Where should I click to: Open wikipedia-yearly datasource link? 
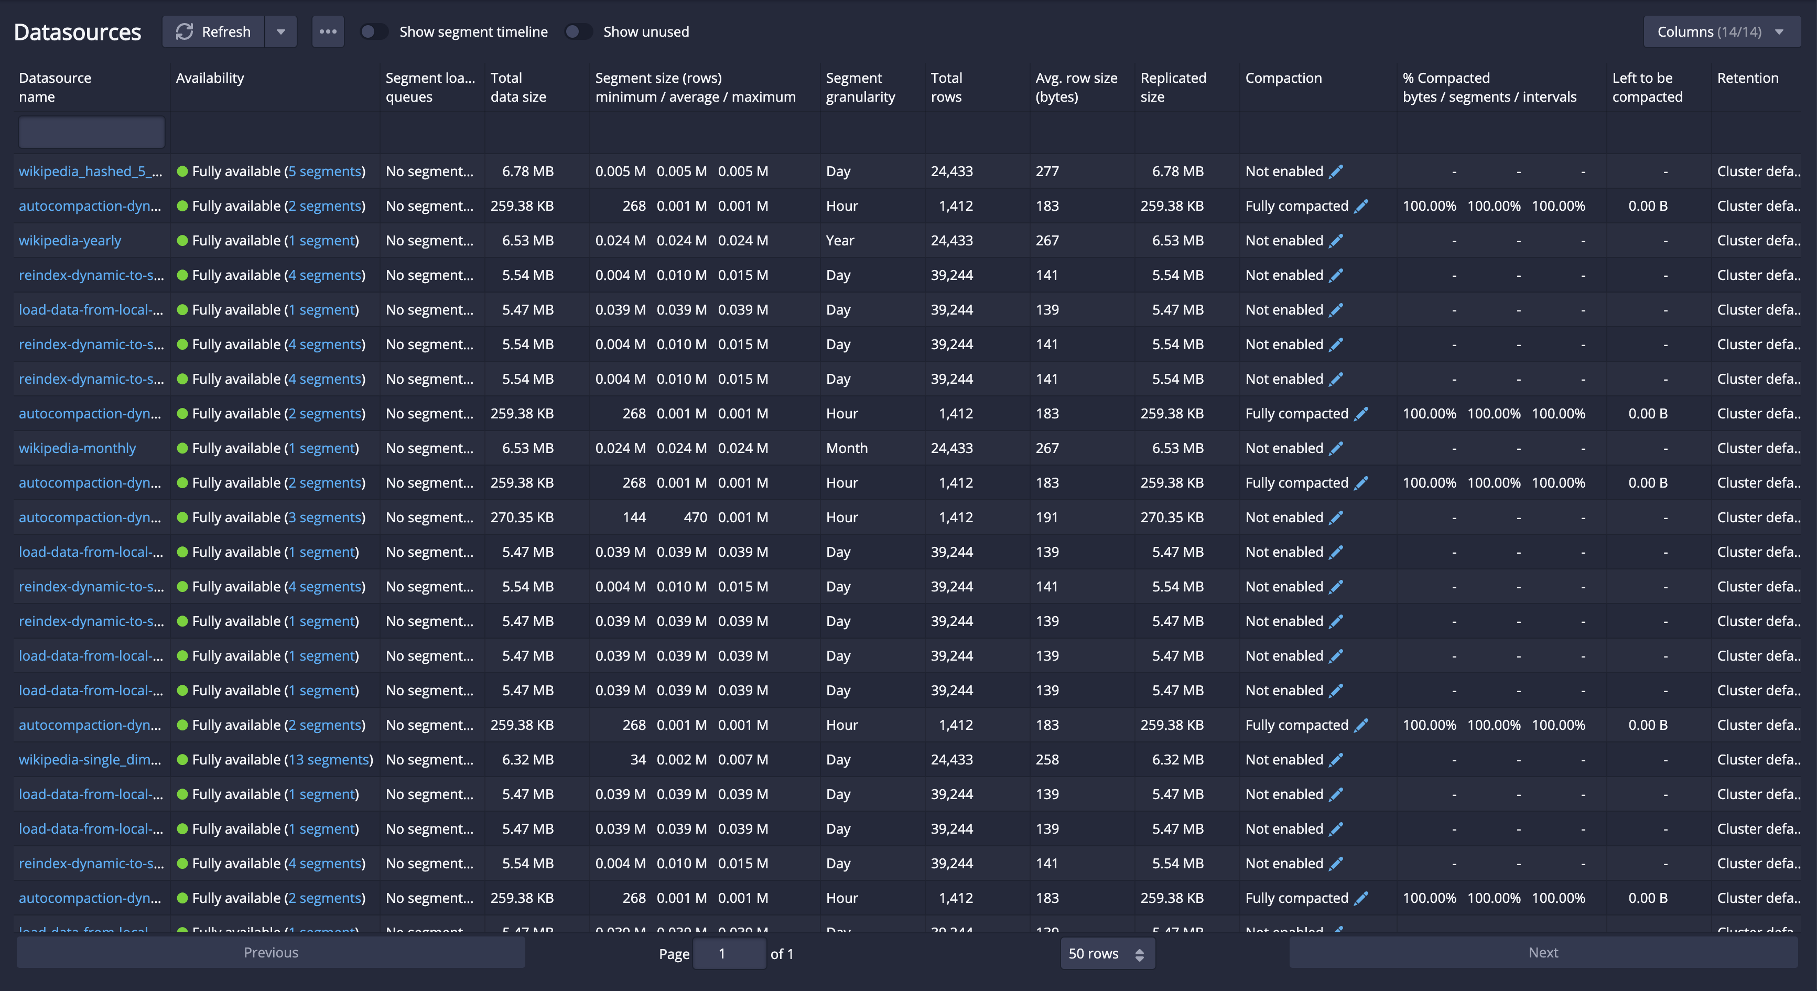pos(70,241)
